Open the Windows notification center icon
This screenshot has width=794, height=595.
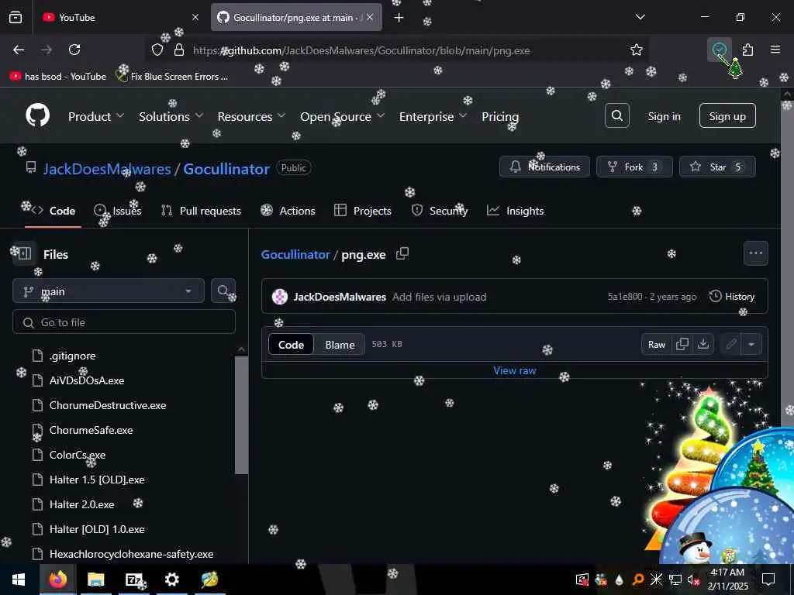(x=768, y=580)
